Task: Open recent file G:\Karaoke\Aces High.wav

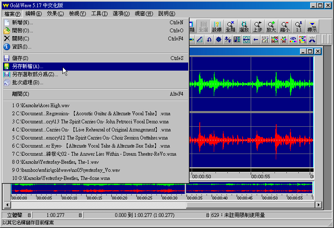Action: [41, 105]
